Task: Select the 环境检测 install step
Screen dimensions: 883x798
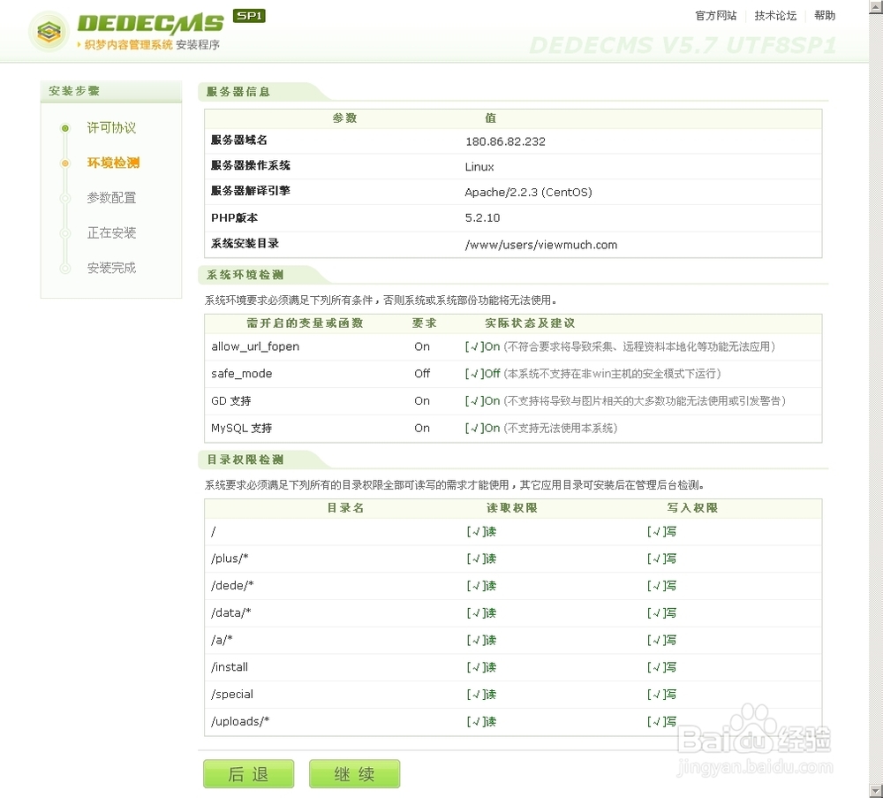Action: [x=113, y=163]
